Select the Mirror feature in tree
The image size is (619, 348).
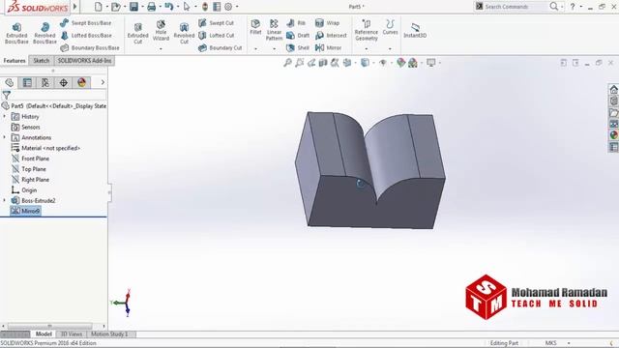pos(25,211)
